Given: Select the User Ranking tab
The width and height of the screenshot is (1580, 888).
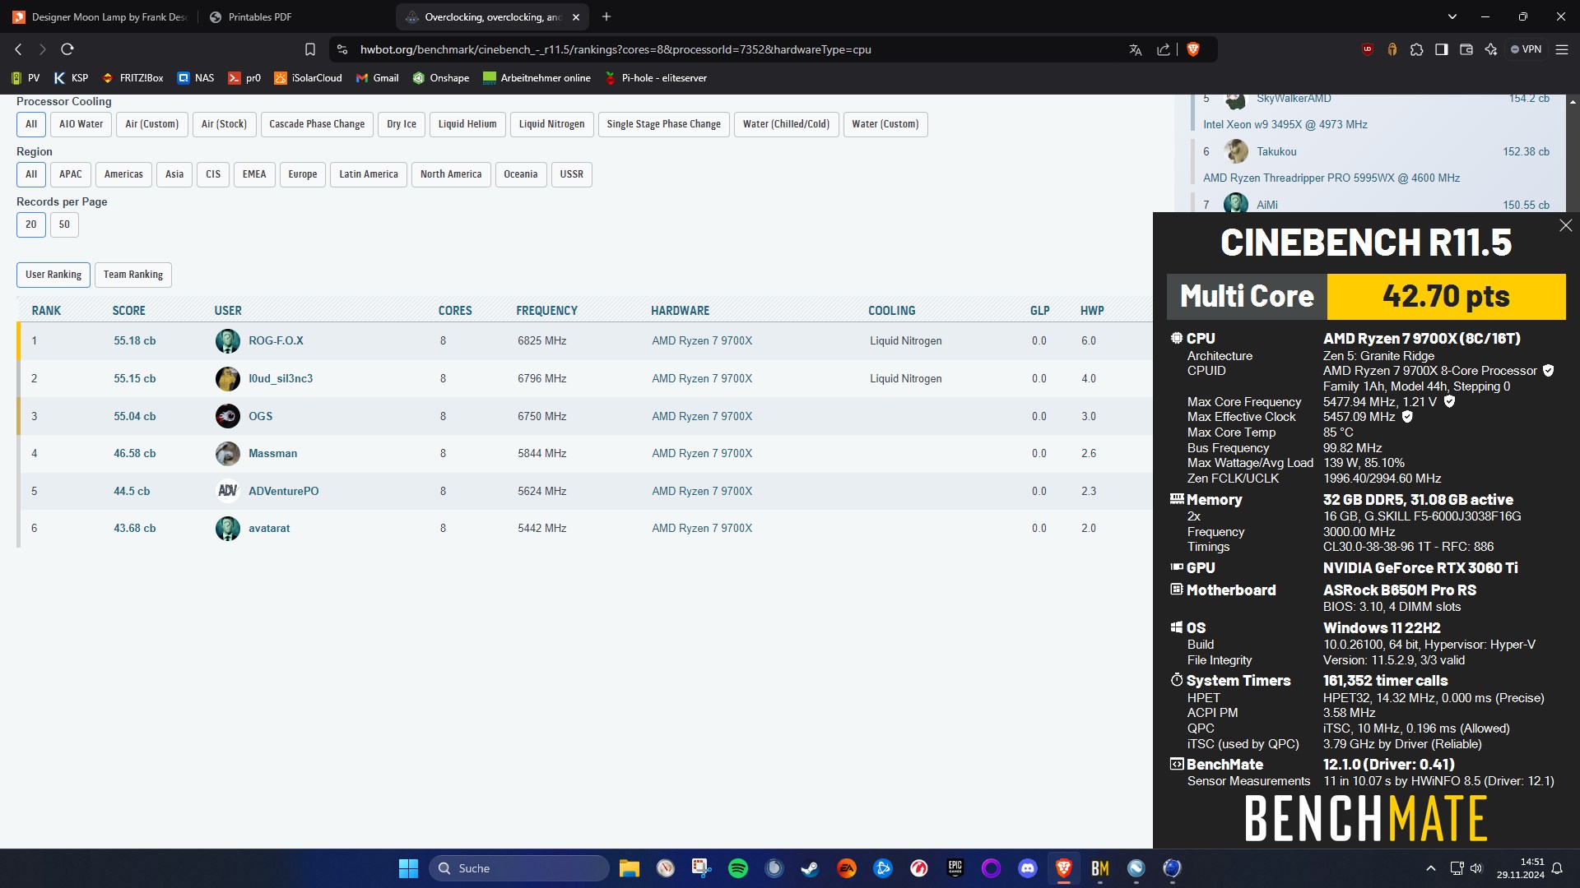Looking at the screenshot, I should [x=53, y=275].
